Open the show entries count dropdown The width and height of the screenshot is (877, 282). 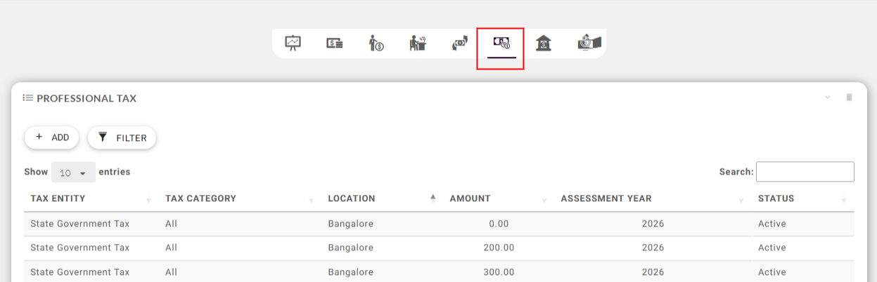click(x=73, y=173)
